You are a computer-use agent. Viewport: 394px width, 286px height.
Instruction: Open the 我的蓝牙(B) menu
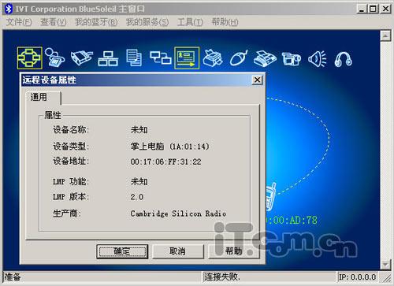tap(96, 22)
